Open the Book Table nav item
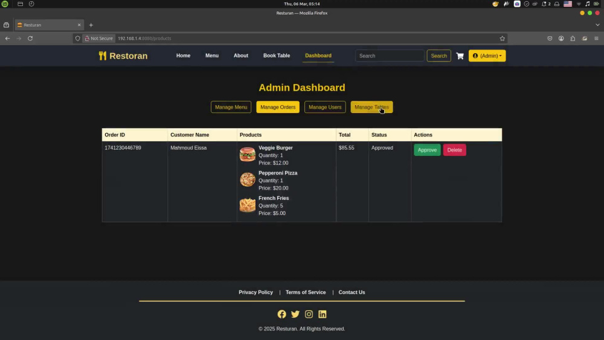This screenshot has width=604, height=340. point(277,56)
